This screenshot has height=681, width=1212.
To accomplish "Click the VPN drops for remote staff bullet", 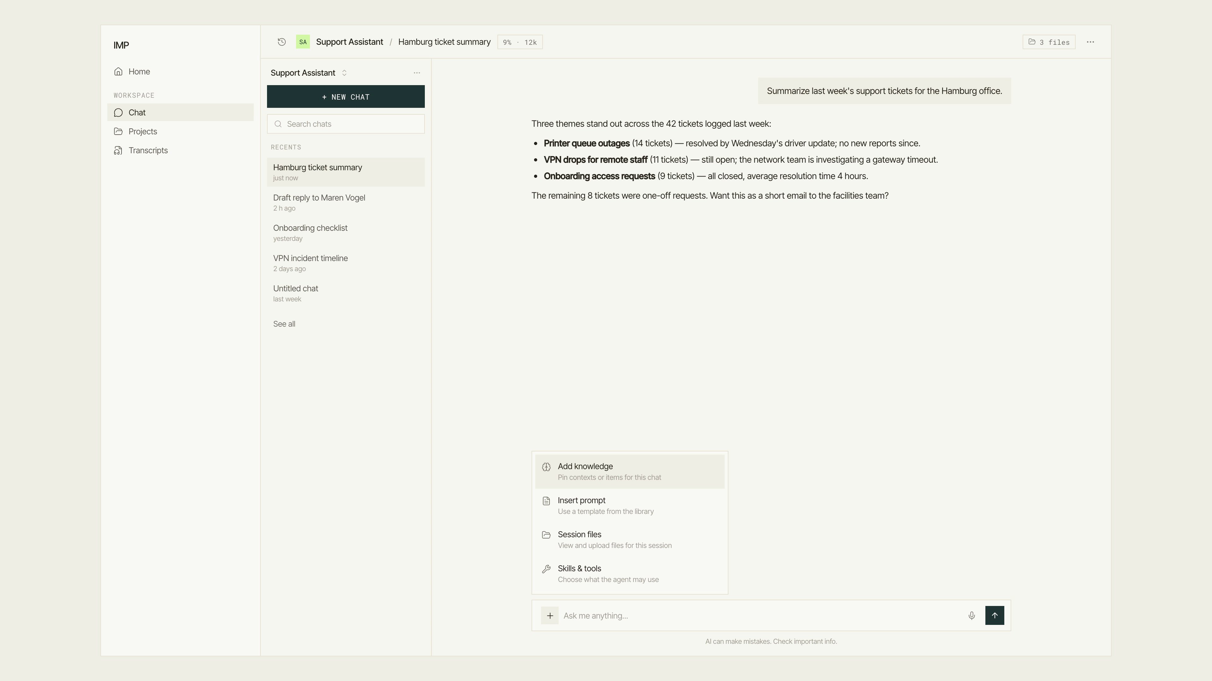I will pyautogui.click(x=740, y=160).
